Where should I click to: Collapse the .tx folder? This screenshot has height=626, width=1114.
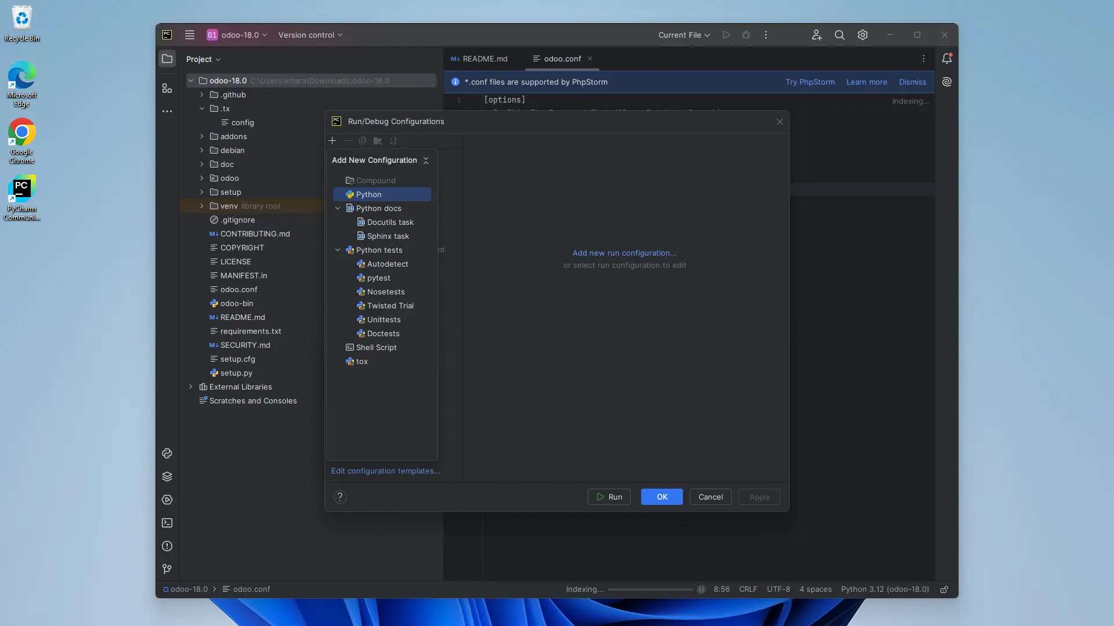(202, 108)
